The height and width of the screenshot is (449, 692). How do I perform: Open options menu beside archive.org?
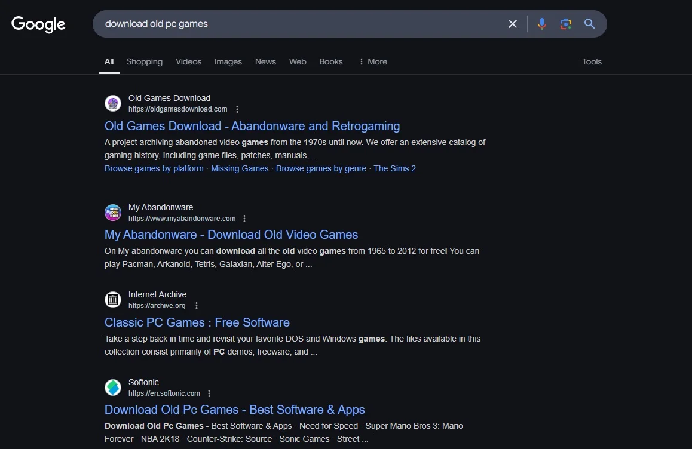coord(197,306)
